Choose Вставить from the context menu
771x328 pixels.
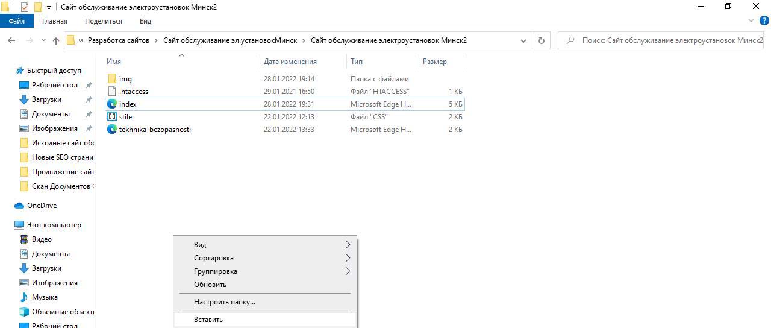[x=208, y=320]
